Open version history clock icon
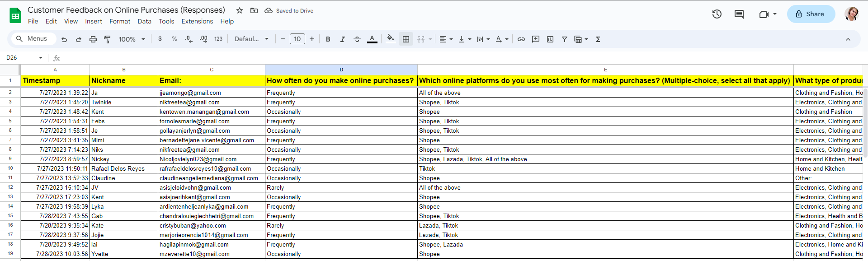 [717, 14]
